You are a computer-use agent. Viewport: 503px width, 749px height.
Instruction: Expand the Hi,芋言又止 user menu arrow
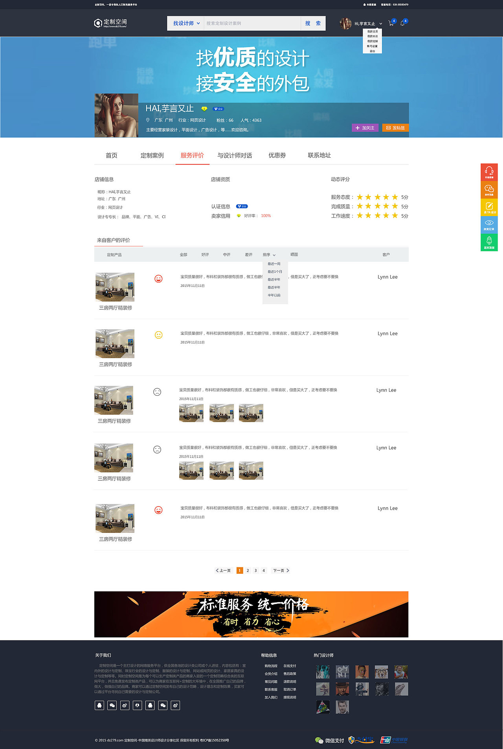(x=380, y=24)
